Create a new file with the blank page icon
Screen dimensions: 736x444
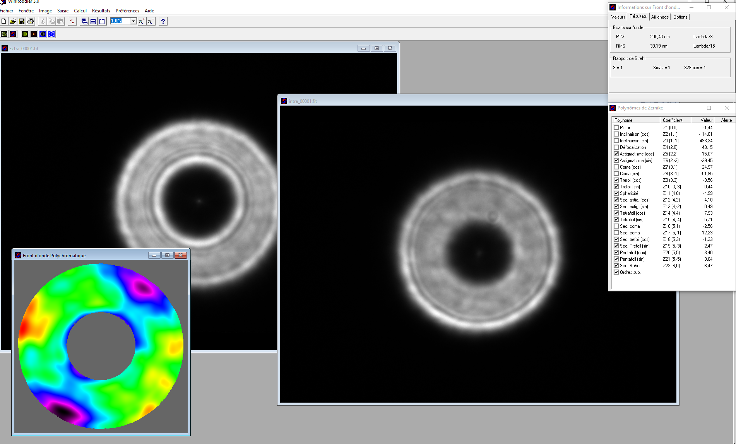(4, 21)
